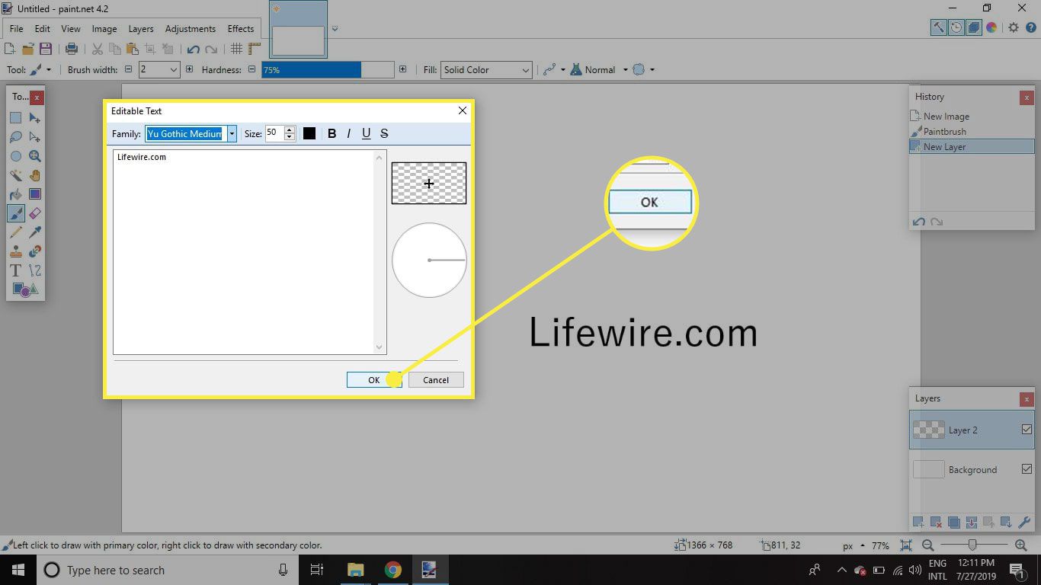The height and width of the screenshot is (585, 1041).
Task: Click the New file toolbar icon
Action: click(x=10, y=49)
